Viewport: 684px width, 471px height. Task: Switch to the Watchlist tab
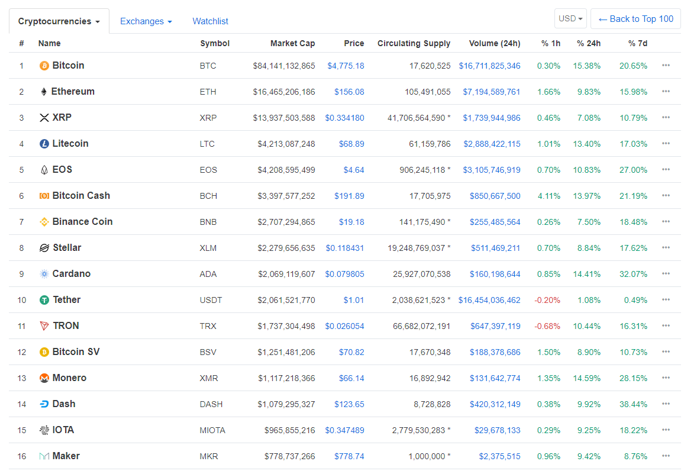(x=210, y=21)
